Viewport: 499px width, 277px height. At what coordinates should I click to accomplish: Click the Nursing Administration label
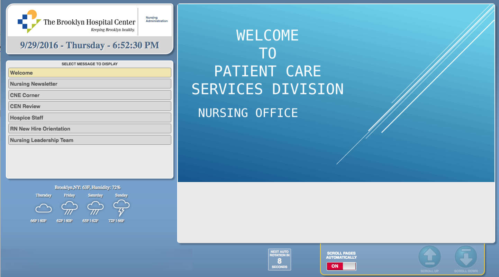tap(156, 19)
